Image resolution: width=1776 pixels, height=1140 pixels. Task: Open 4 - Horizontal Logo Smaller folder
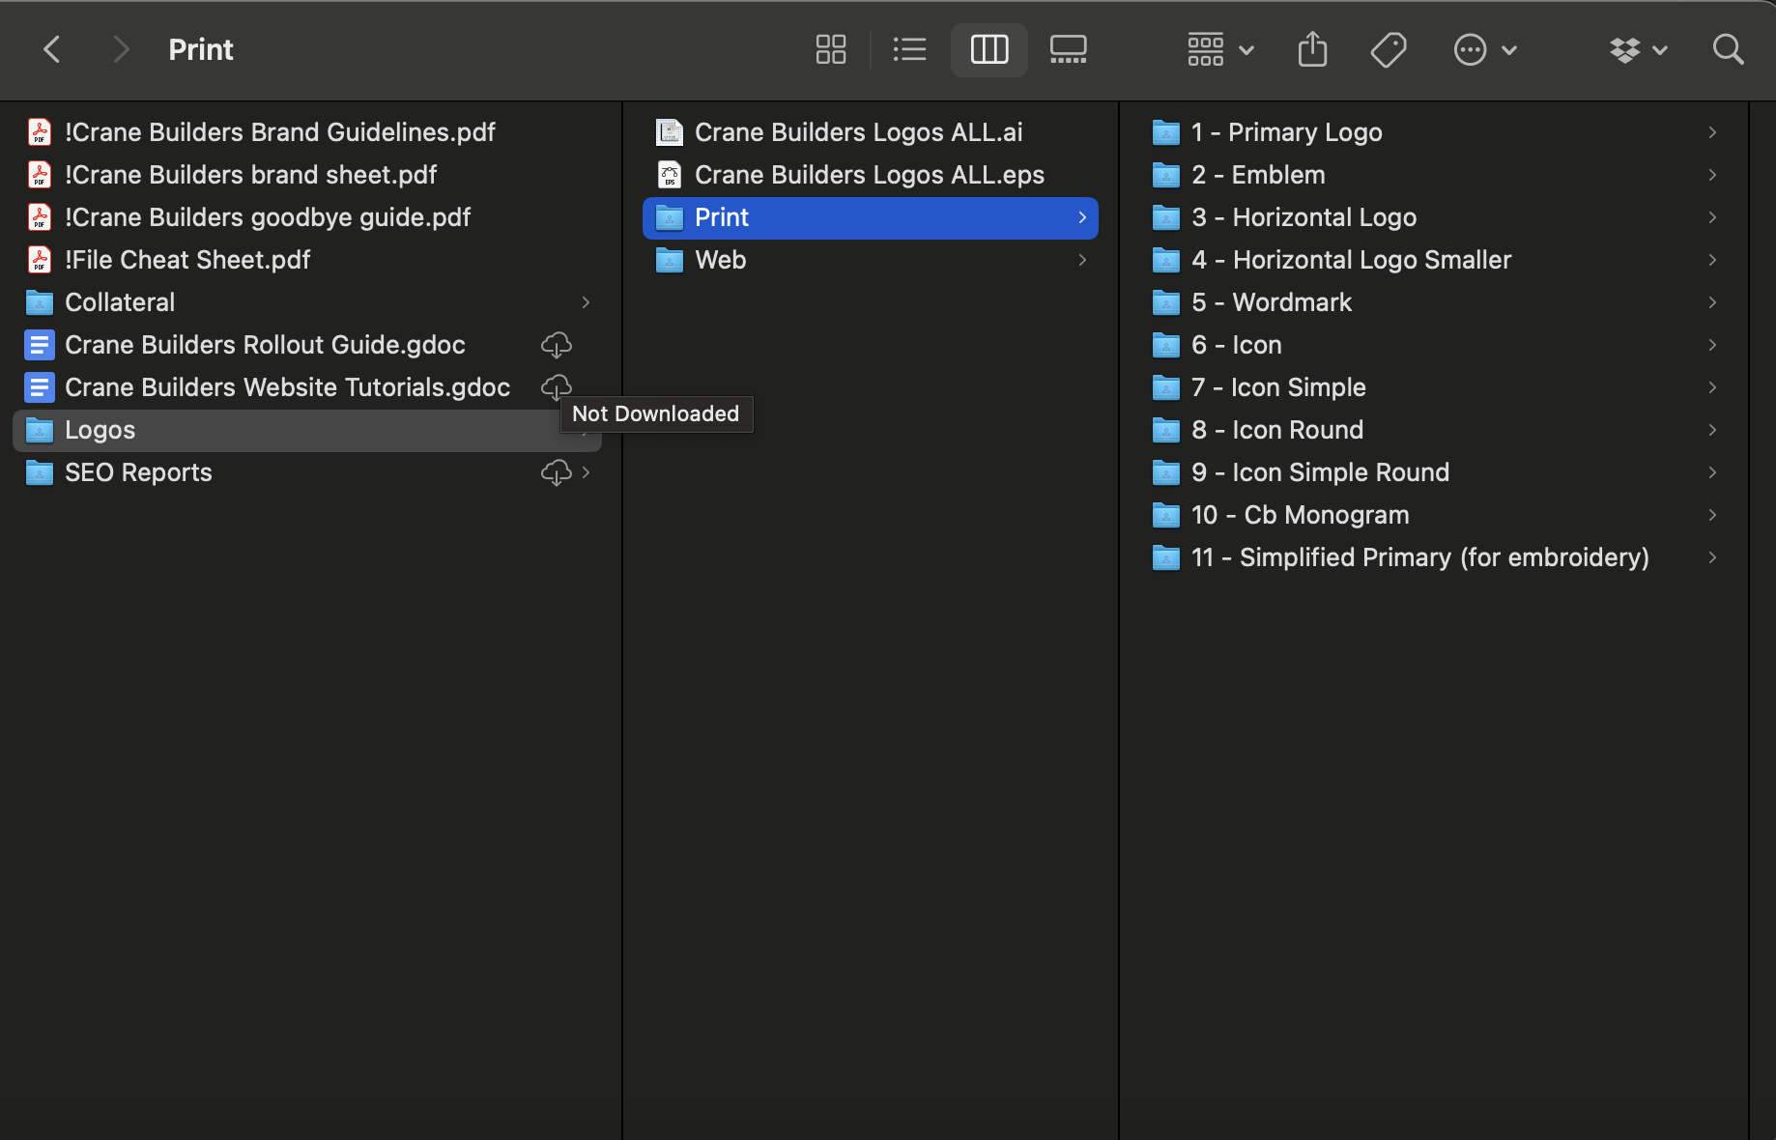pyautogui.click(x=1435, y=260)
